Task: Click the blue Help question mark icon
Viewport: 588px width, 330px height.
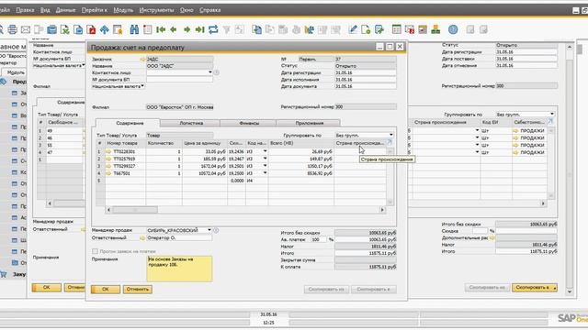Action: click(x=453, y=29)
